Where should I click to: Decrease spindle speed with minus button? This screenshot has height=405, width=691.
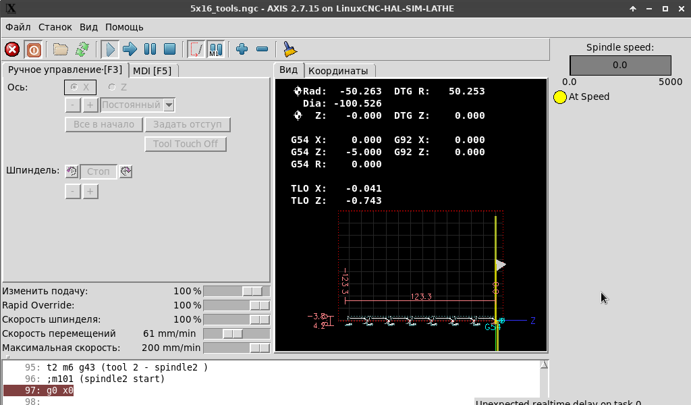click(x=73, y=191)
